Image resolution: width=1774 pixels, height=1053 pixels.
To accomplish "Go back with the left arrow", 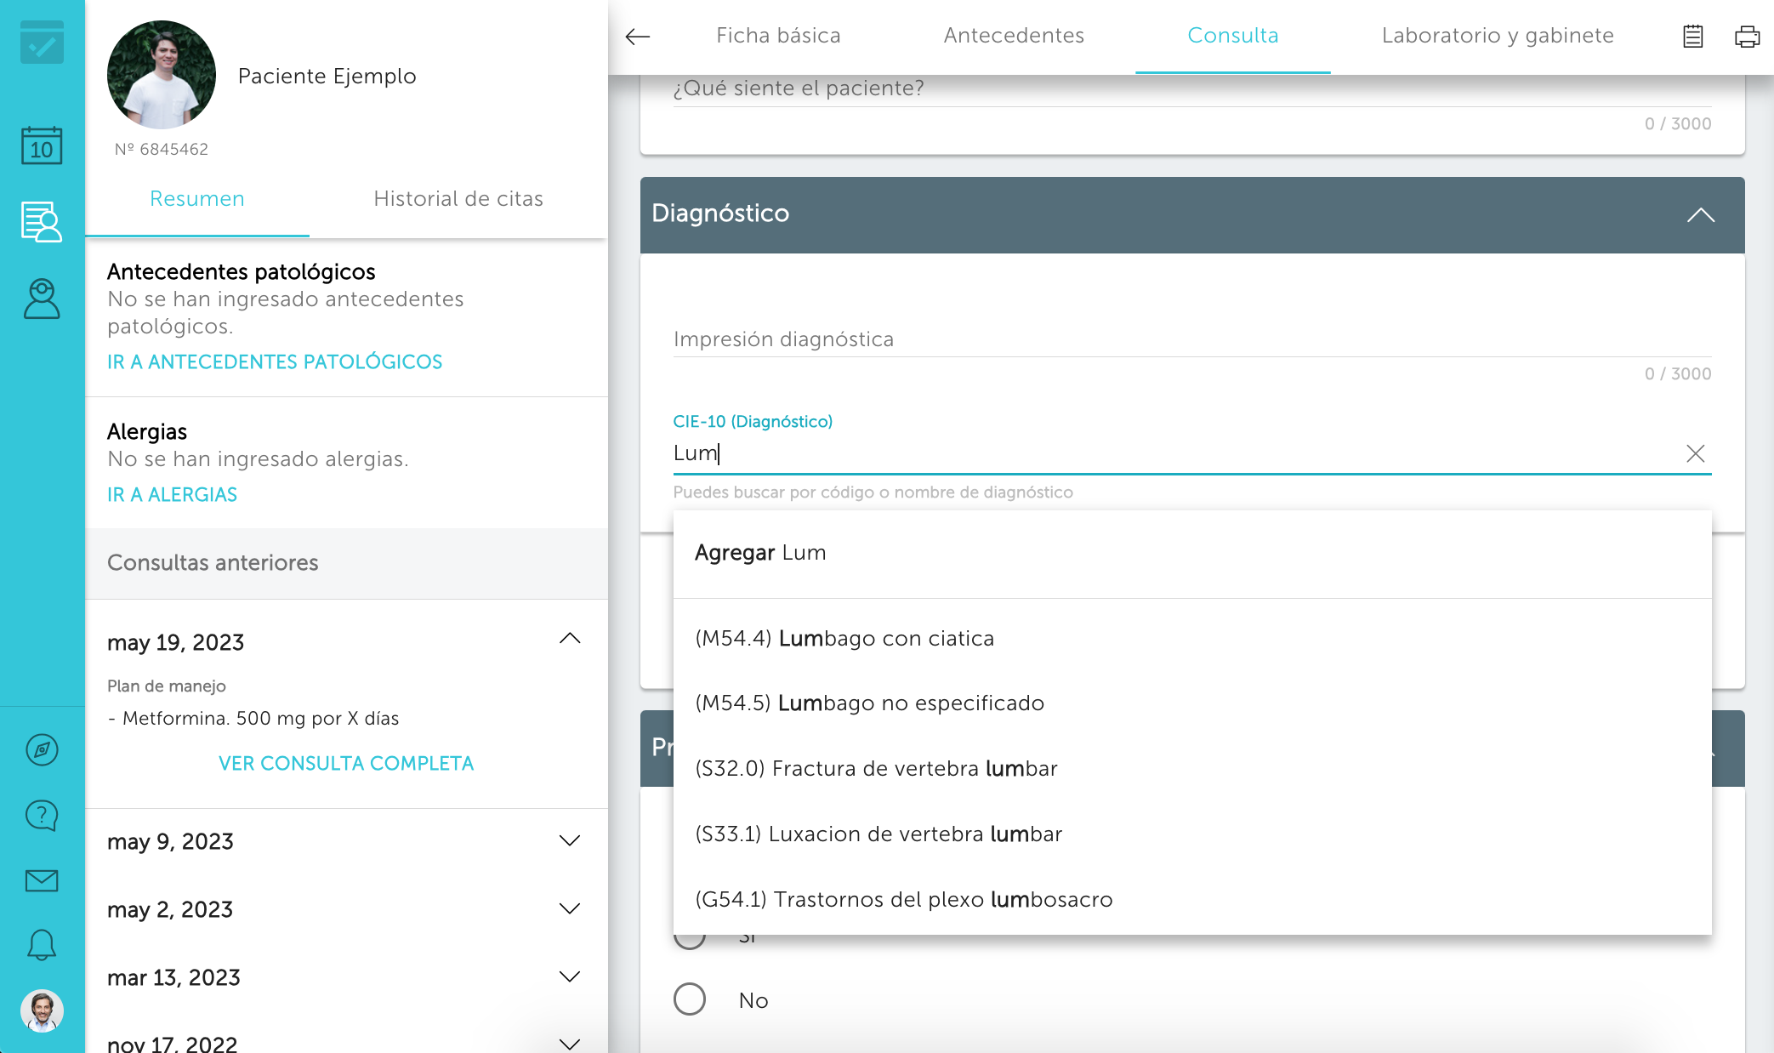I will [637, 36].
